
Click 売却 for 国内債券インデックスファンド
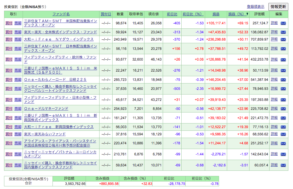point(18,165)
